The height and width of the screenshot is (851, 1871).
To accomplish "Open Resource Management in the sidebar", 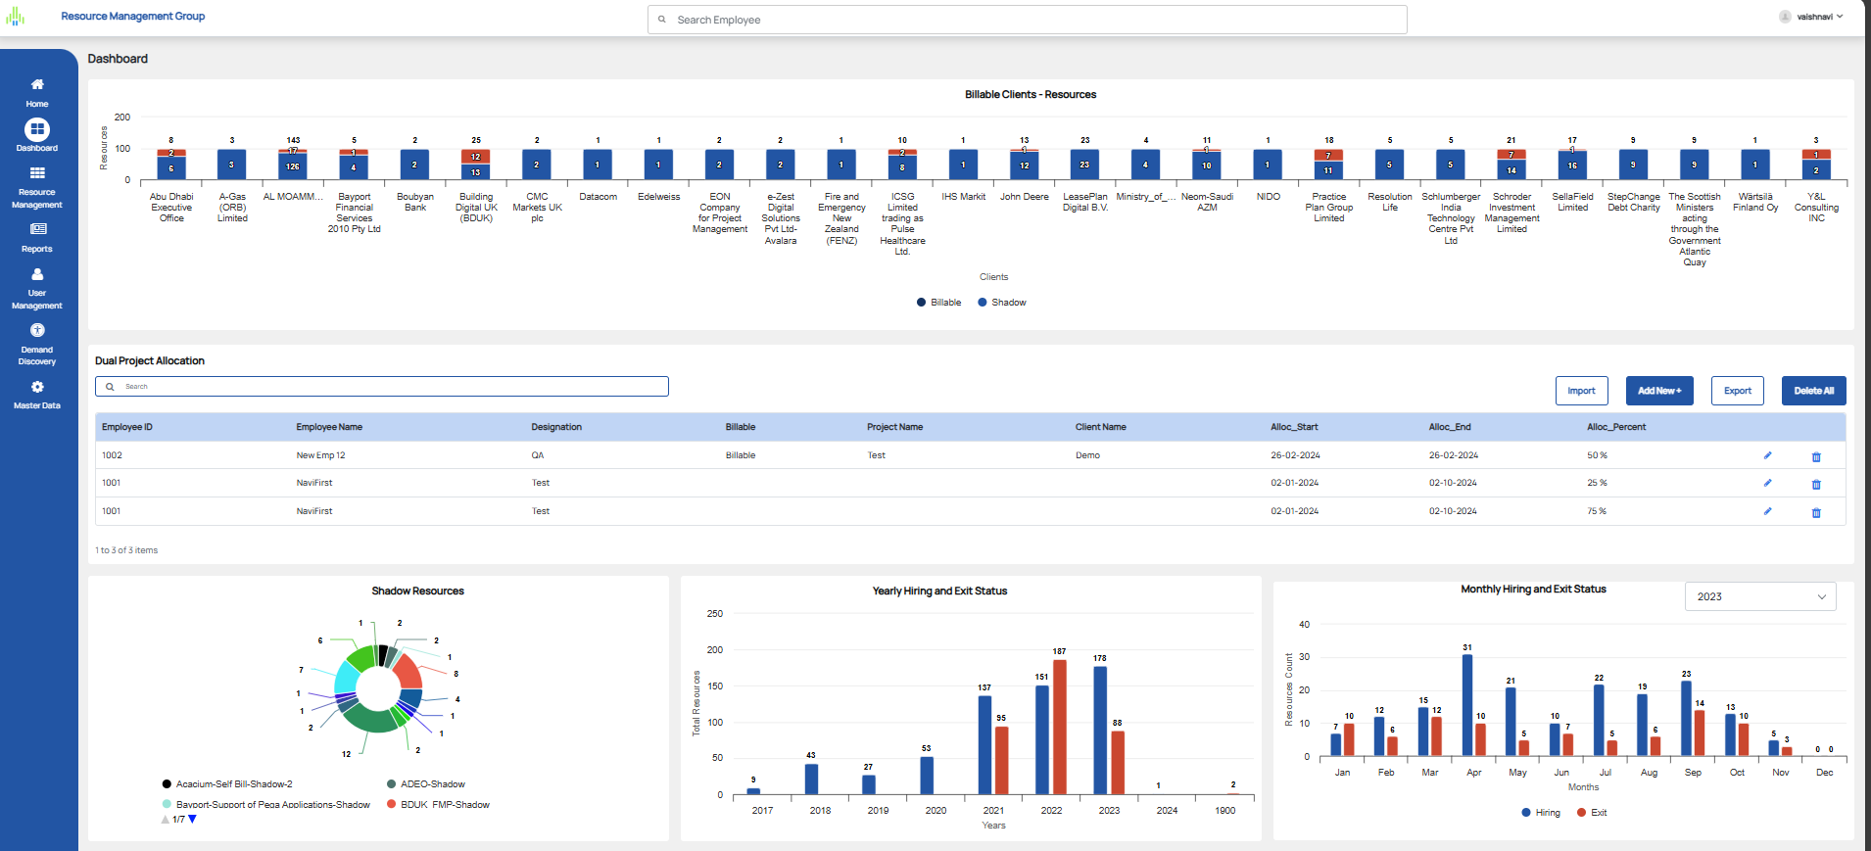I will click(37, 173).
